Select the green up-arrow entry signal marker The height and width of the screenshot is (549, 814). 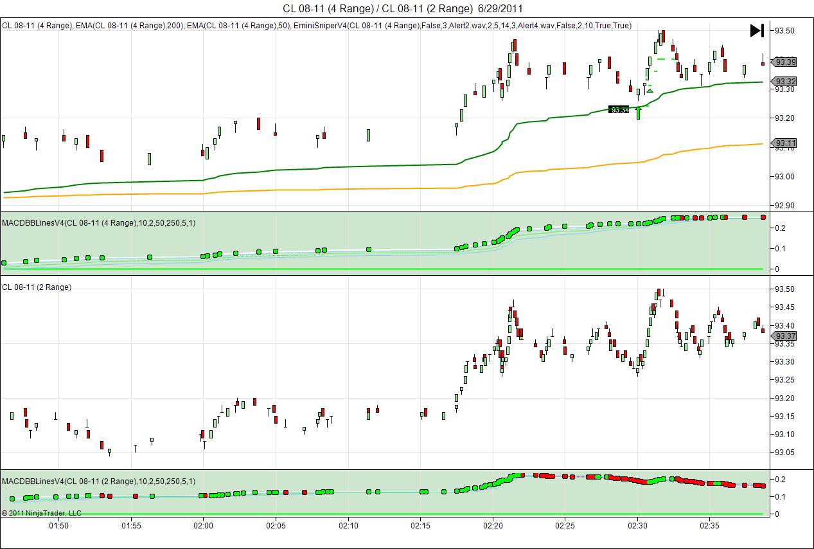coord(638,113)
